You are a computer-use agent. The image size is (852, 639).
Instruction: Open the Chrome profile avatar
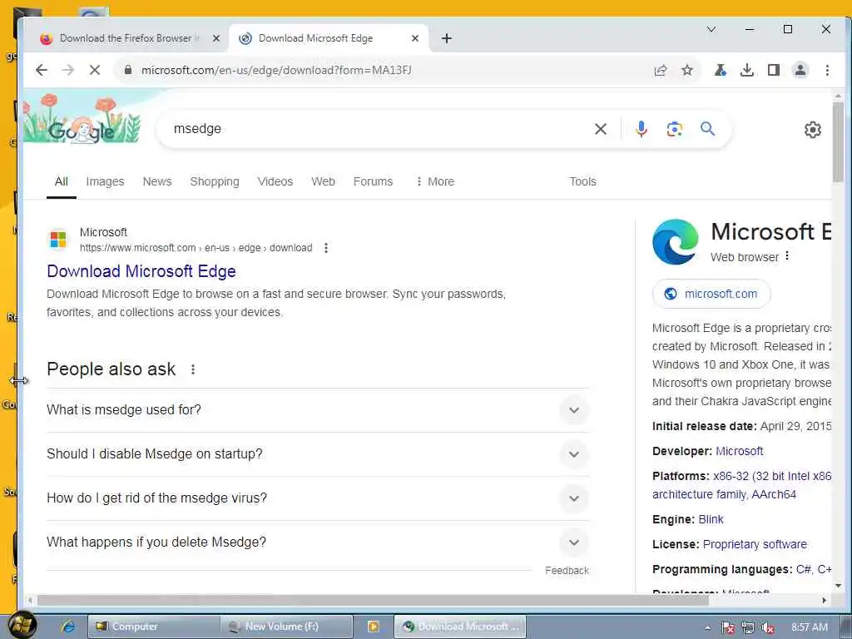pyautogui.click(x=800, y=70)
